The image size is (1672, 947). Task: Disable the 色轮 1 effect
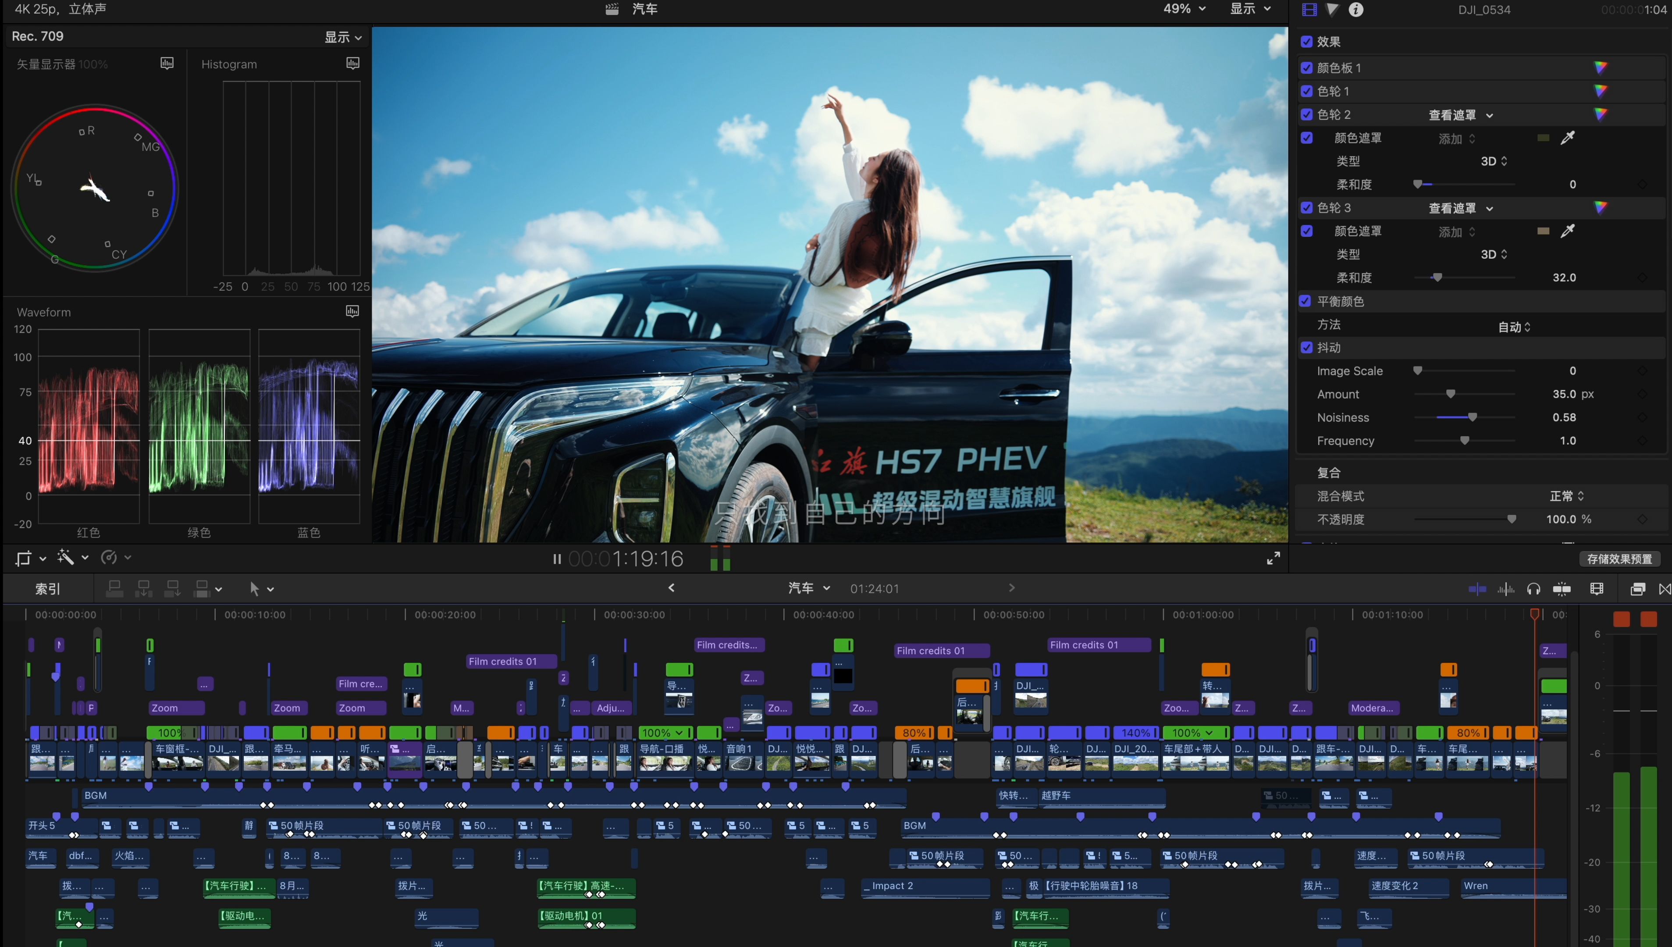point(1306,91)
